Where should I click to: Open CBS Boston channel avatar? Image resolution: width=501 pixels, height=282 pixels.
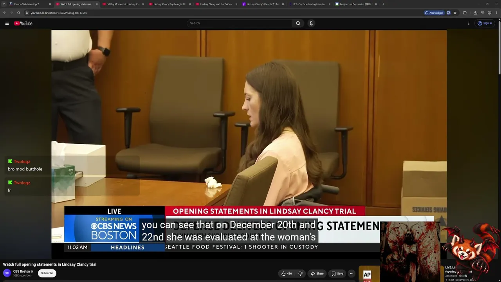(7, 273)
